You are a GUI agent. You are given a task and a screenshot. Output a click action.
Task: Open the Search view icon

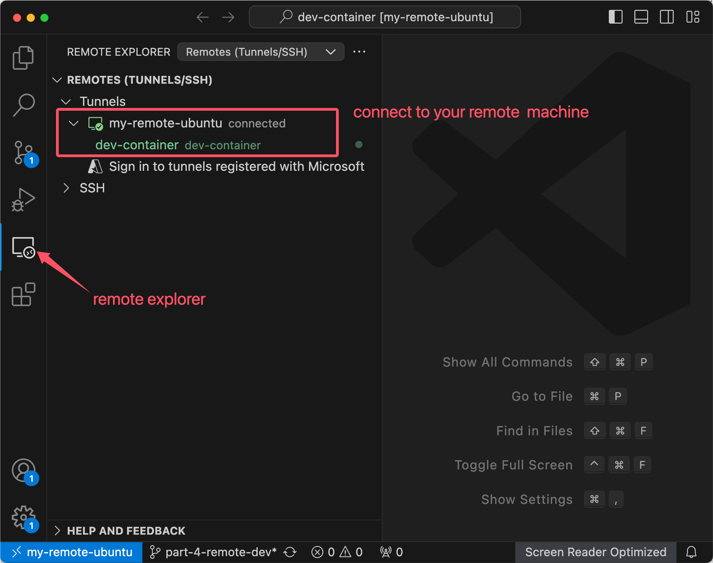point(23,105)
